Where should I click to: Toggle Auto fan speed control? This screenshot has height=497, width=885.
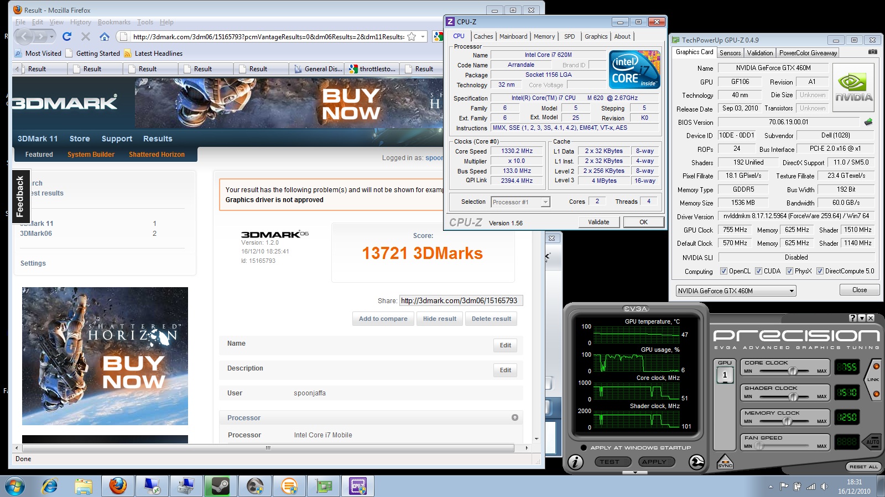872,441
